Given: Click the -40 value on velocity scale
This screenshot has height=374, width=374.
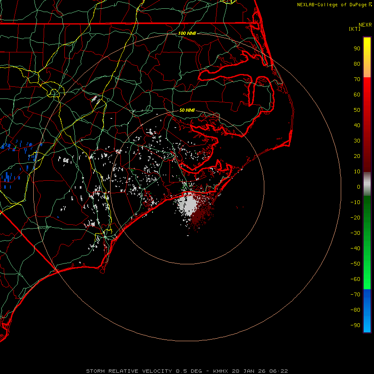Looking at the screenshot, I should pyautogui.click(x=355, y=249).
